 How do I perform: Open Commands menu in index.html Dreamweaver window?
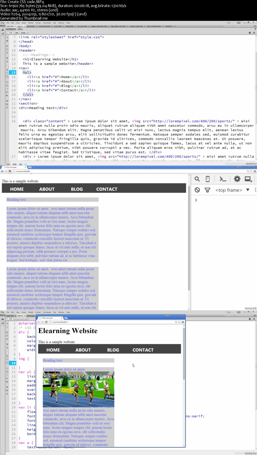(47, 23)
